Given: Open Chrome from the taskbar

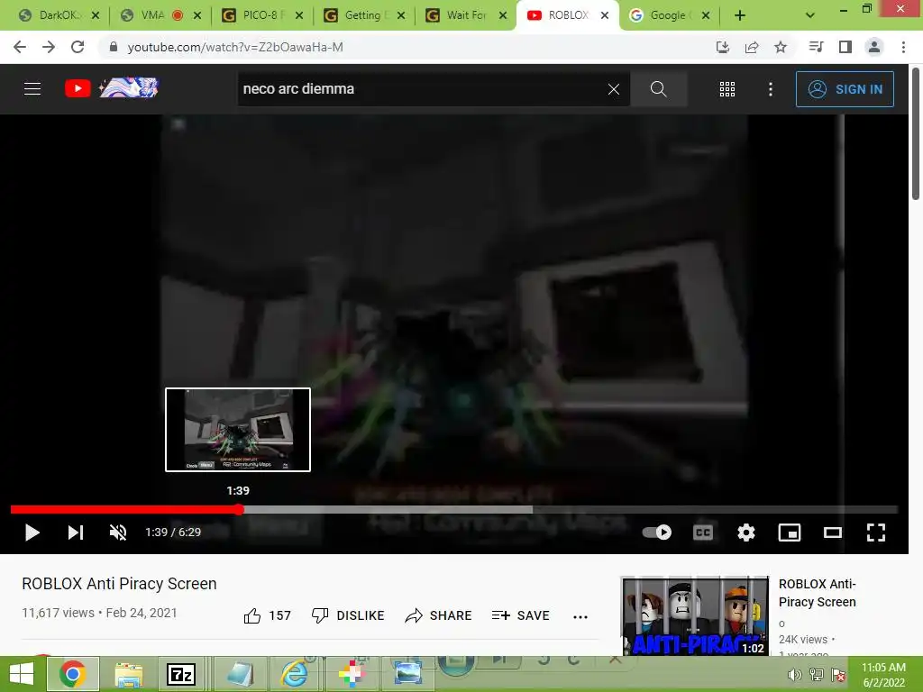Looking at the screenshot, I should point(72,674).
